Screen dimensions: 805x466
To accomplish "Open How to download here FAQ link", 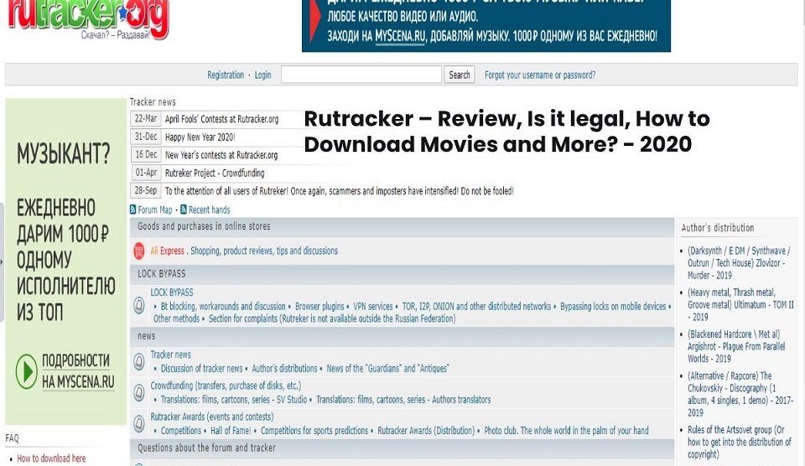I will [51, 458].
